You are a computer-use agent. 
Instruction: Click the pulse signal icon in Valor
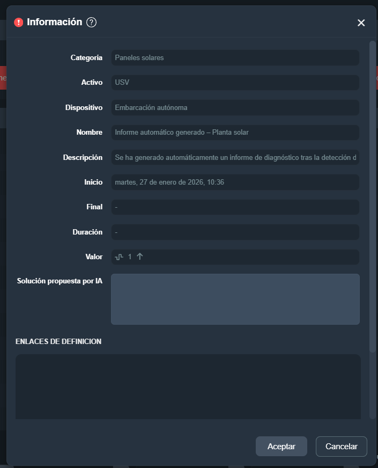[119, 257]
